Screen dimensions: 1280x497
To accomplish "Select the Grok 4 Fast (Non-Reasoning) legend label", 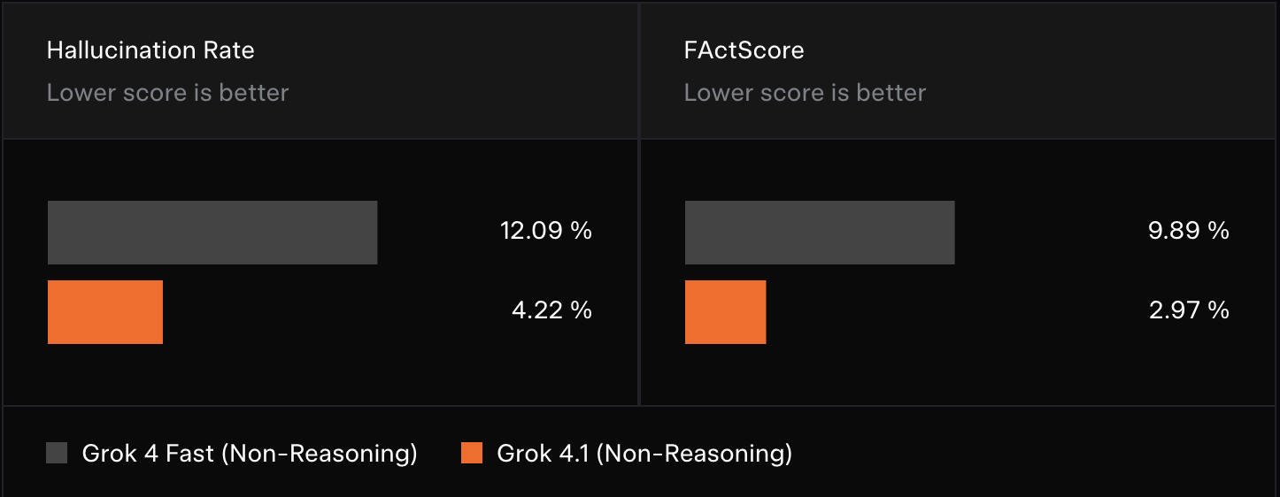I will pyautogui.click(x=250, y=454).
